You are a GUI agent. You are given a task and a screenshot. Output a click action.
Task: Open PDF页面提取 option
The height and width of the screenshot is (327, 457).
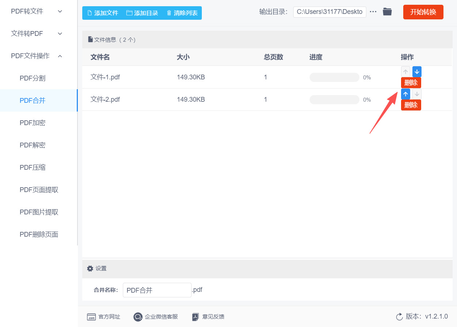coord(39,190)
